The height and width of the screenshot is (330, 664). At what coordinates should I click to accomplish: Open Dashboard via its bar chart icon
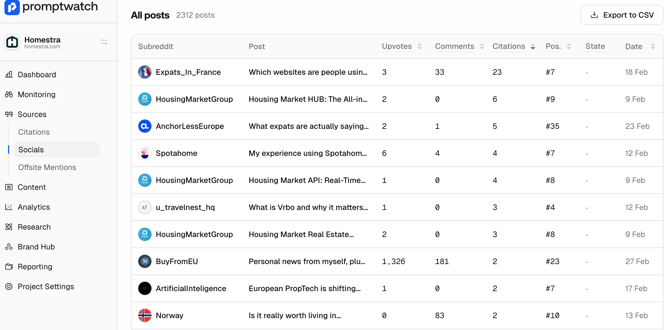click(x=9, y=74)
